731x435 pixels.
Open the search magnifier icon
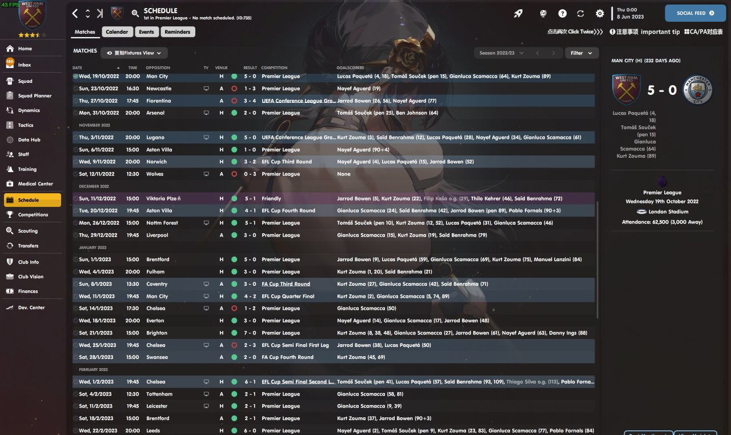(135, 13)
